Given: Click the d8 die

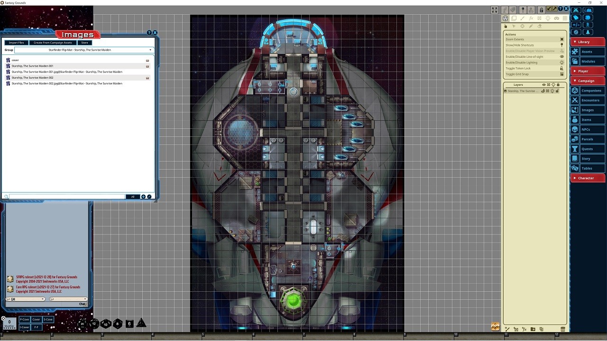Looking at the screenshot, I should point(118,324).
